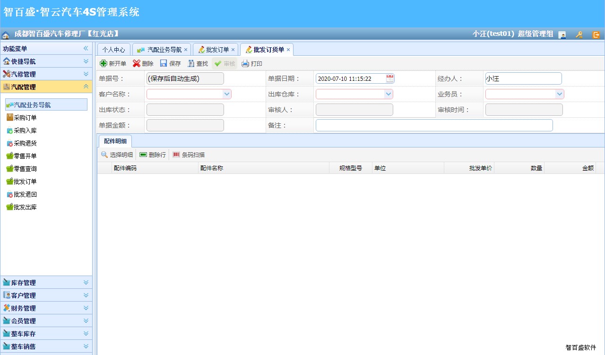Viewport: 605px width, 355px height.
Task: Click the 打印 print toolbar button
Action: tap(252, 63)
